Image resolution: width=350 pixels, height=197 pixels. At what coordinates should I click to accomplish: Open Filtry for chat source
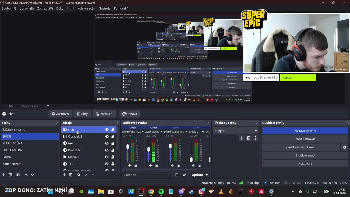82,114
